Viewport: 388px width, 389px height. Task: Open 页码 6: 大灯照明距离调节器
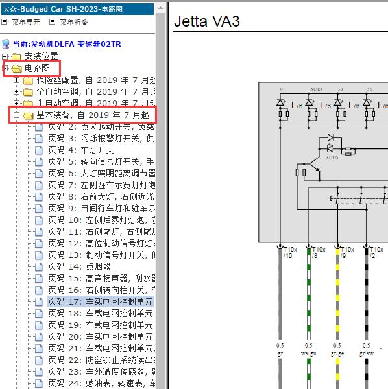click(102, 173)
